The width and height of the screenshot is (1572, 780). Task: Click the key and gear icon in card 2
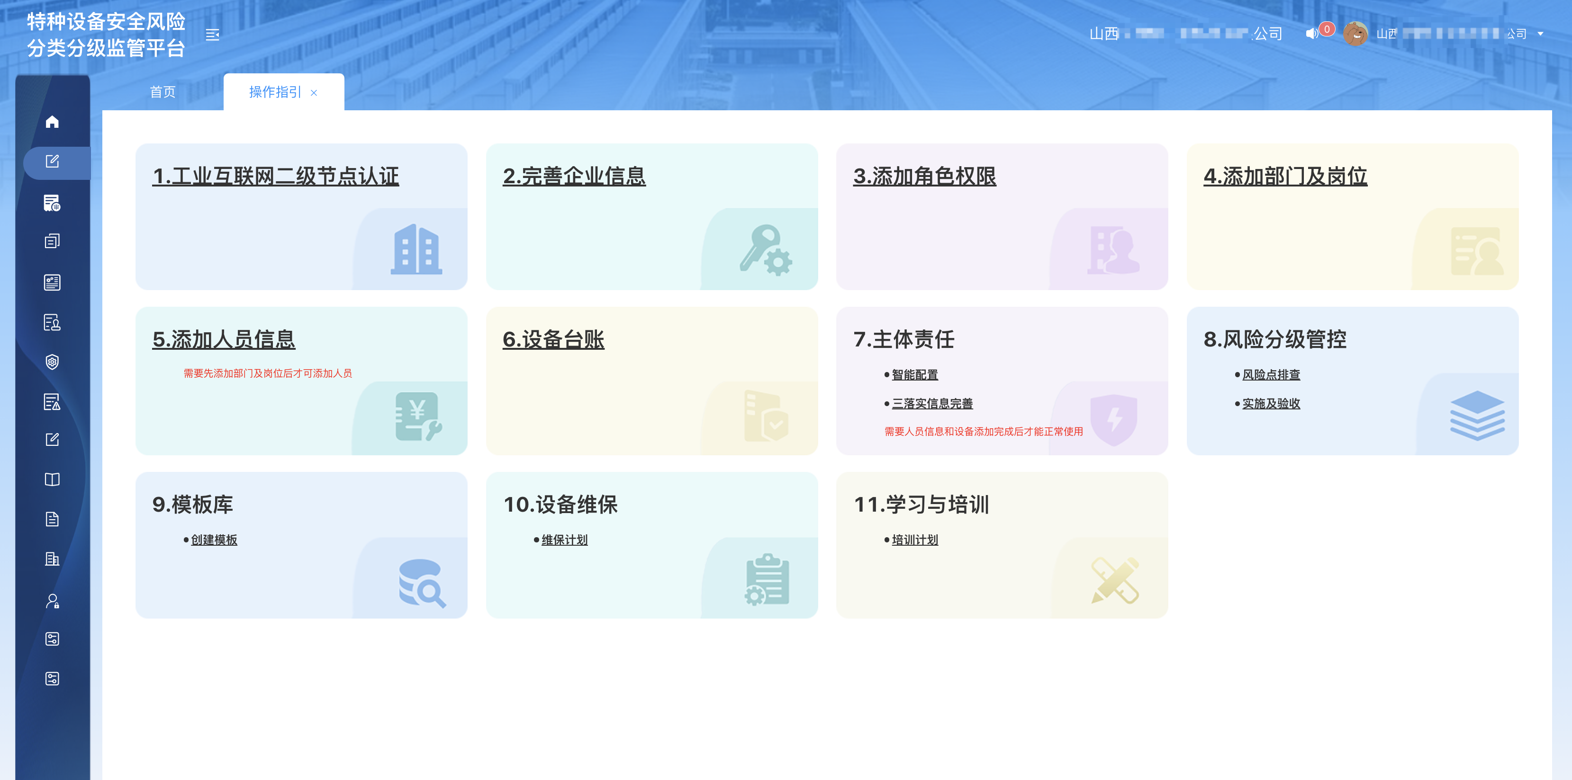click(767, 250)
